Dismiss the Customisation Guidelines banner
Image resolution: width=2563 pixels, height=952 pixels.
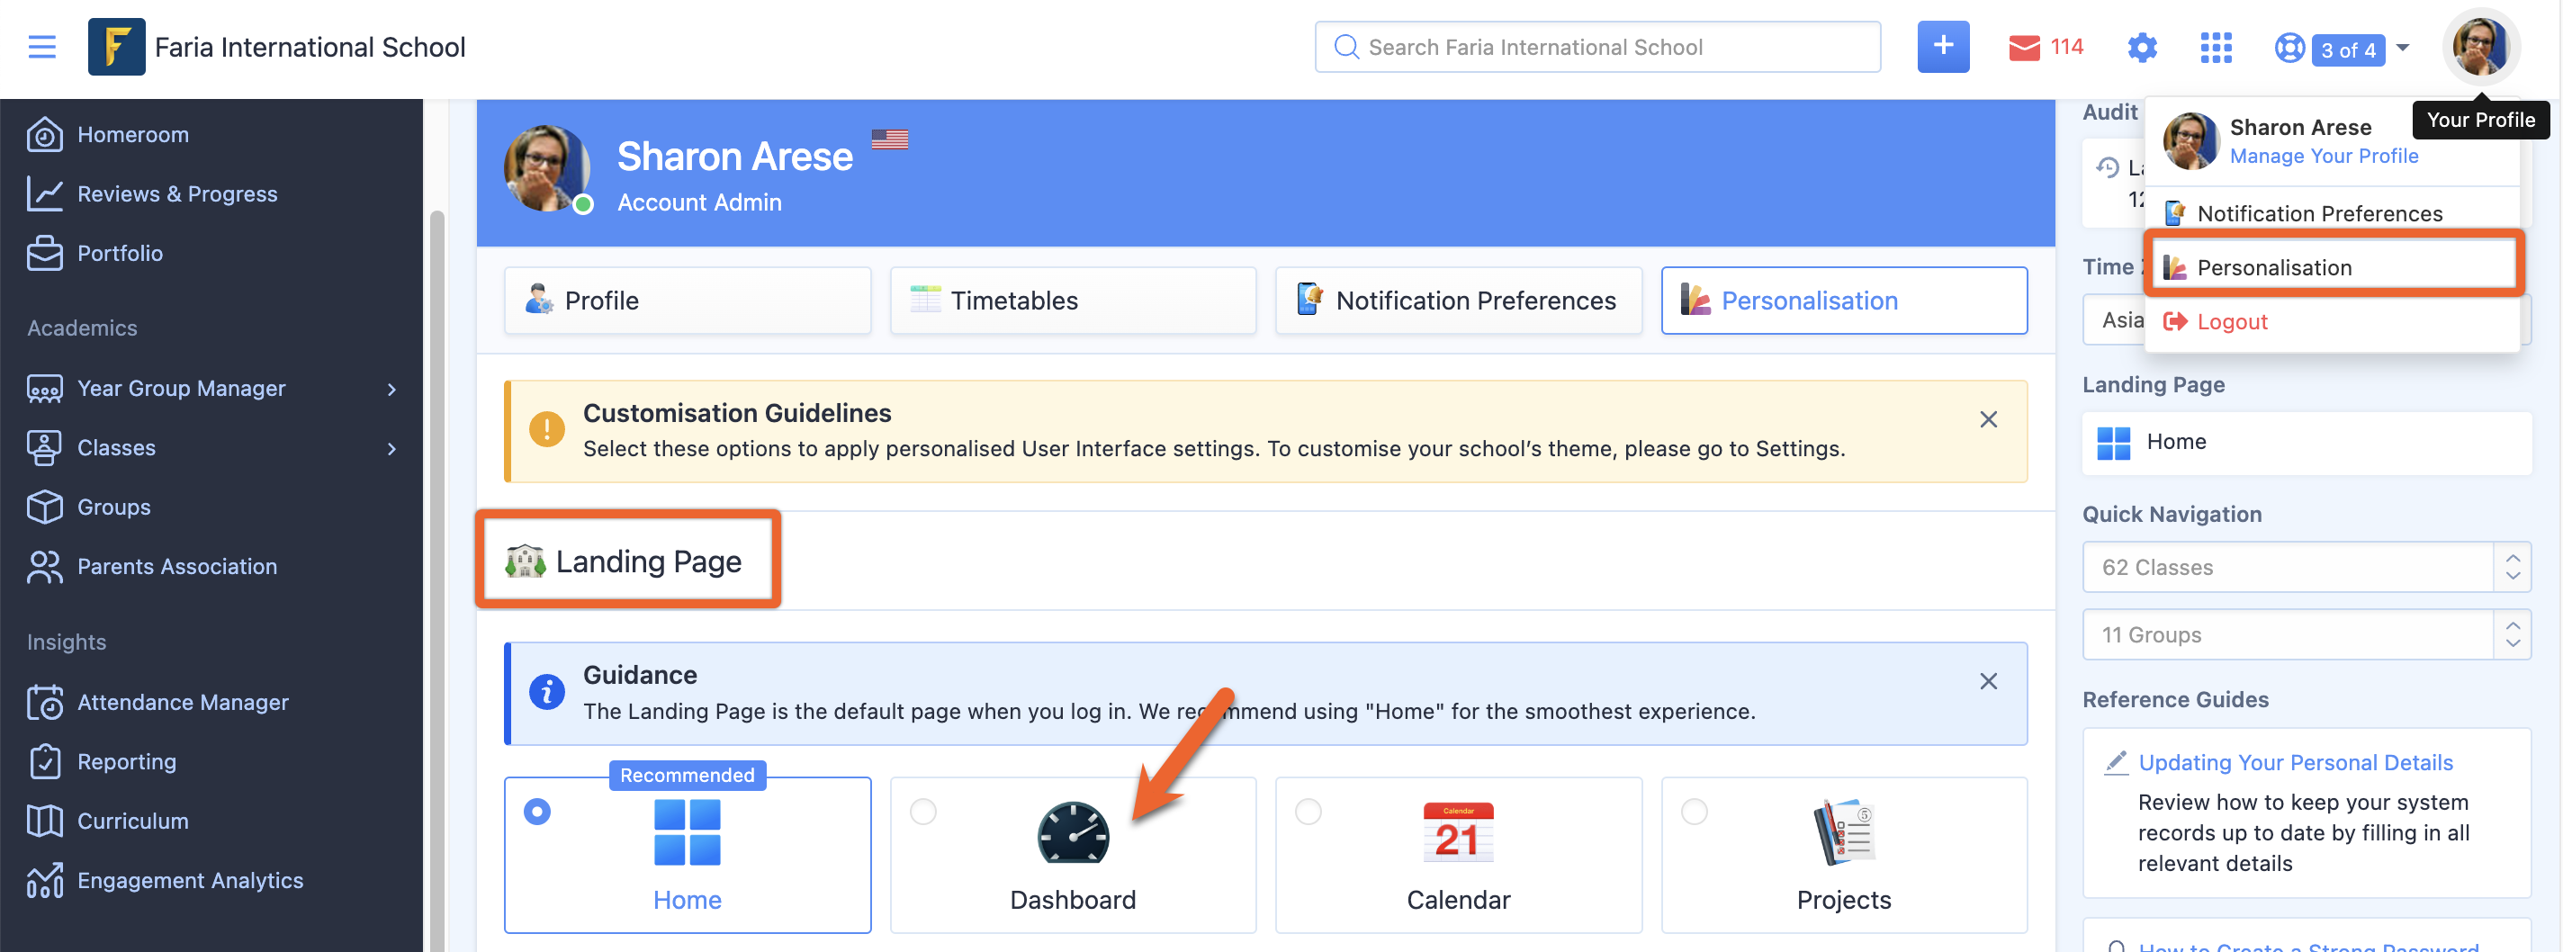[x=1987, y=420]
